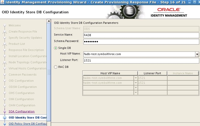Click the Service Name input field
The image size is (200, 126).
click(141, 35)
